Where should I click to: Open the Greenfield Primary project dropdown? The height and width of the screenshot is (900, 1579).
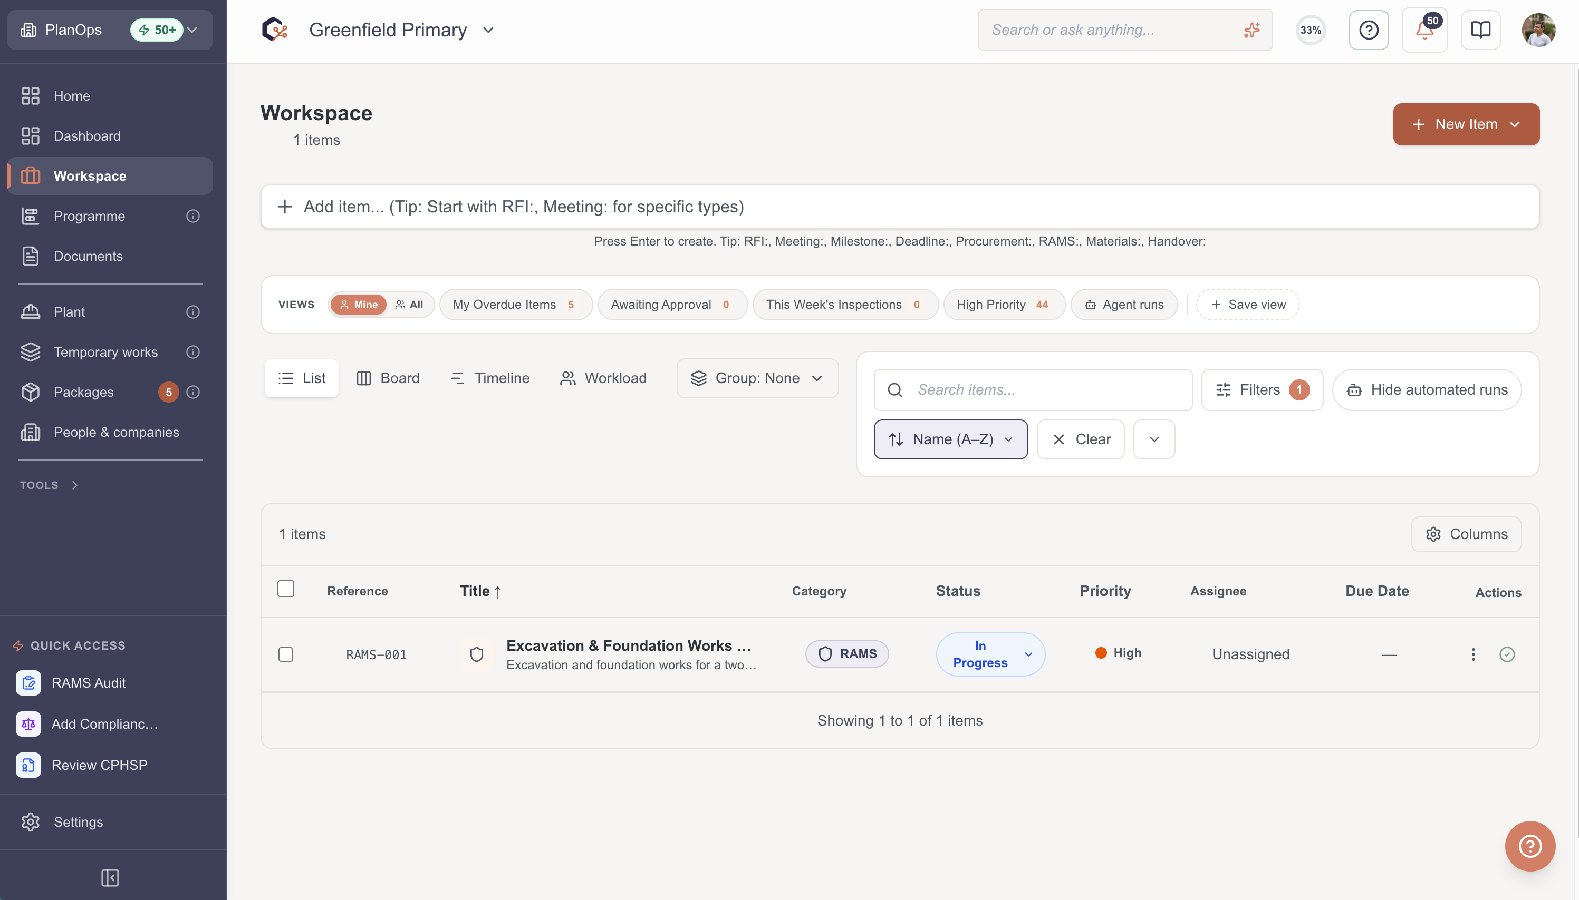[x=401, y=30]
